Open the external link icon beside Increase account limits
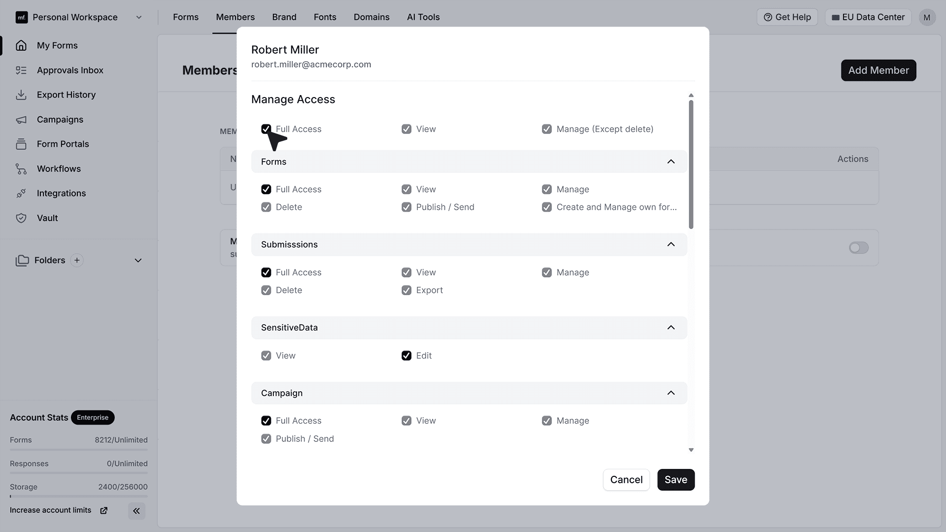Image resolution: width=946 pixels, height=532 pixels. click(104, 510)
